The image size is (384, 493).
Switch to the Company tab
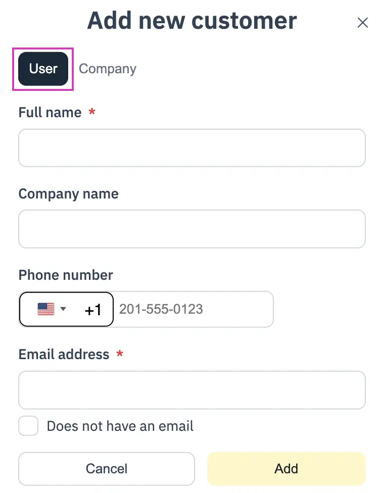coord(108,69)
